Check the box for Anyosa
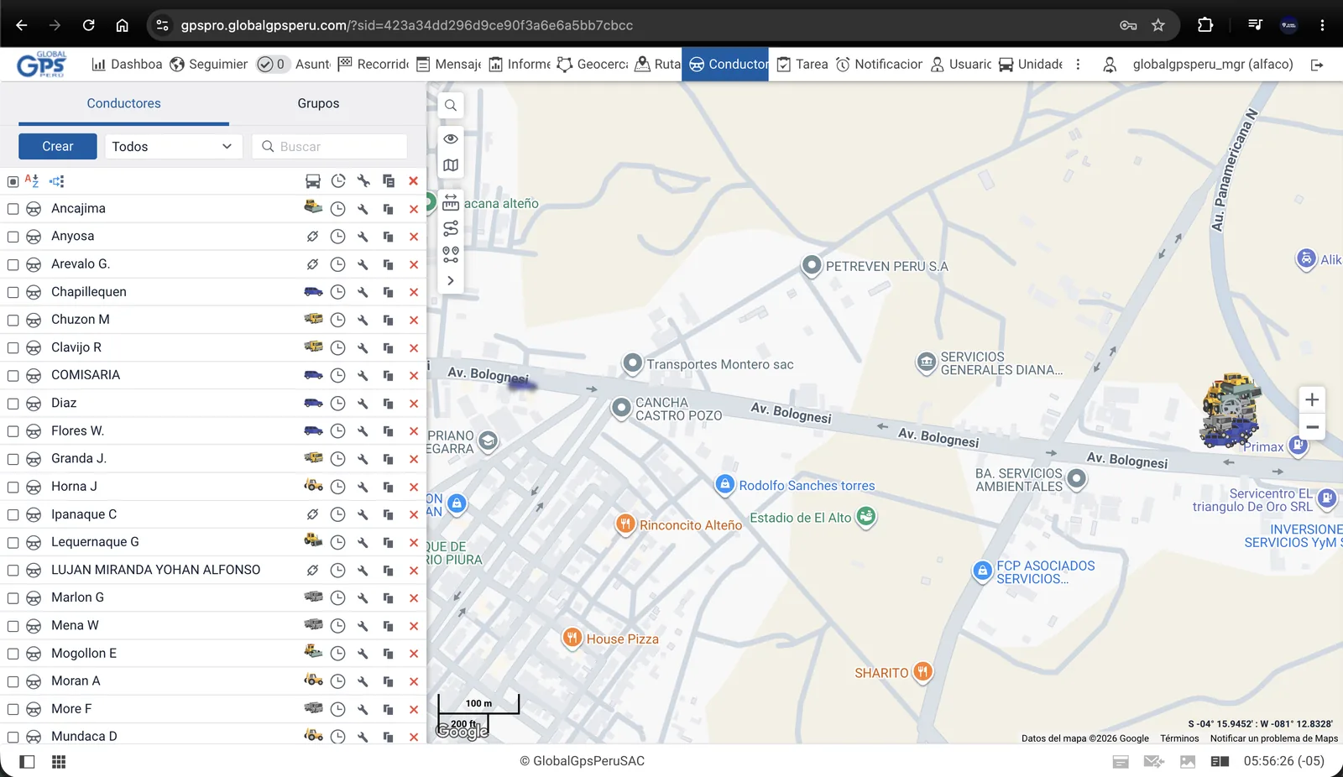1343x777 pixels. pos(13,237)
